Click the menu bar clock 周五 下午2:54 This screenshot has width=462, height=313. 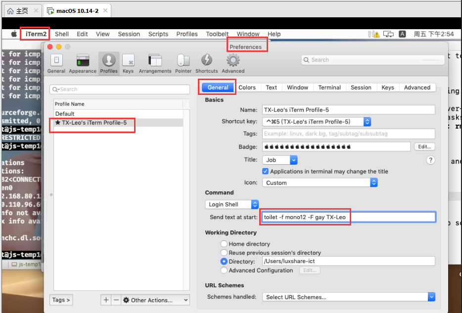point(434,34)
